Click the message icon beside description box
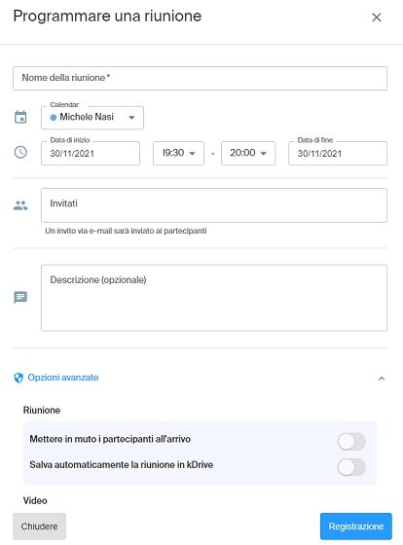This screenshot has width=403, height=545. tap(20, 297)
